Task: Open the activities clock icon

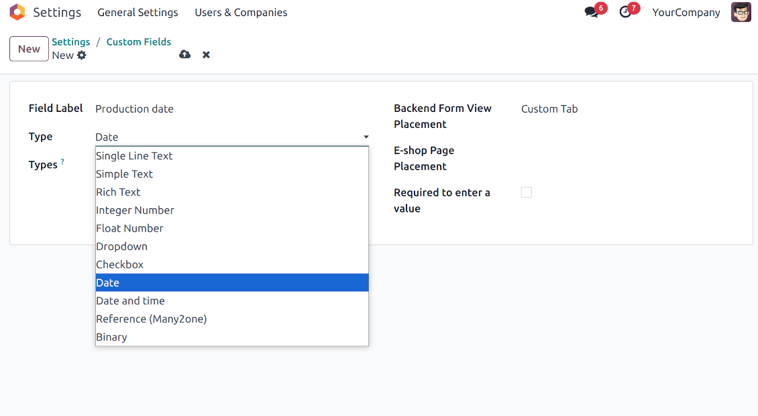Action: 625,13
